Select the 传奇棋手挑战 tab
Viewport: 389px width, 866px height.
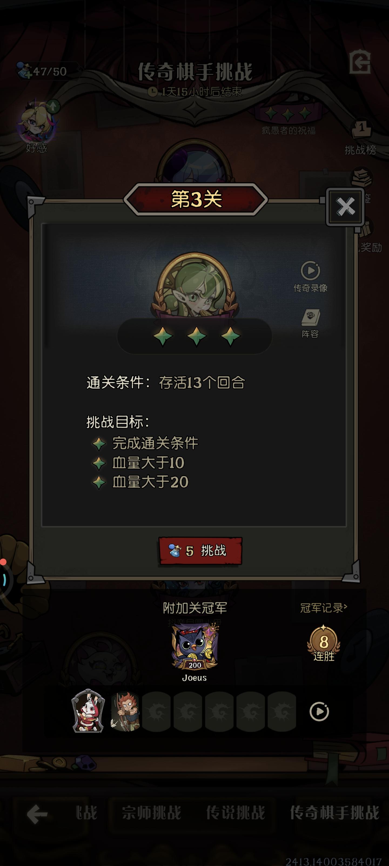[x=335, y=813]
